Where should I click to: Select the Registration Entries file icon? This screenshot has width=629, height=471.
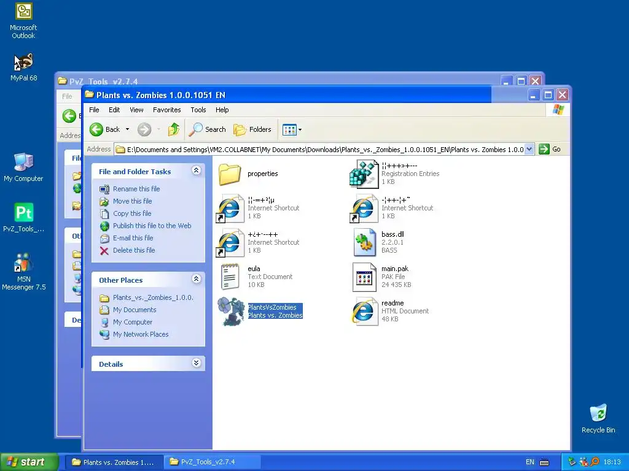tap(364, 174)
